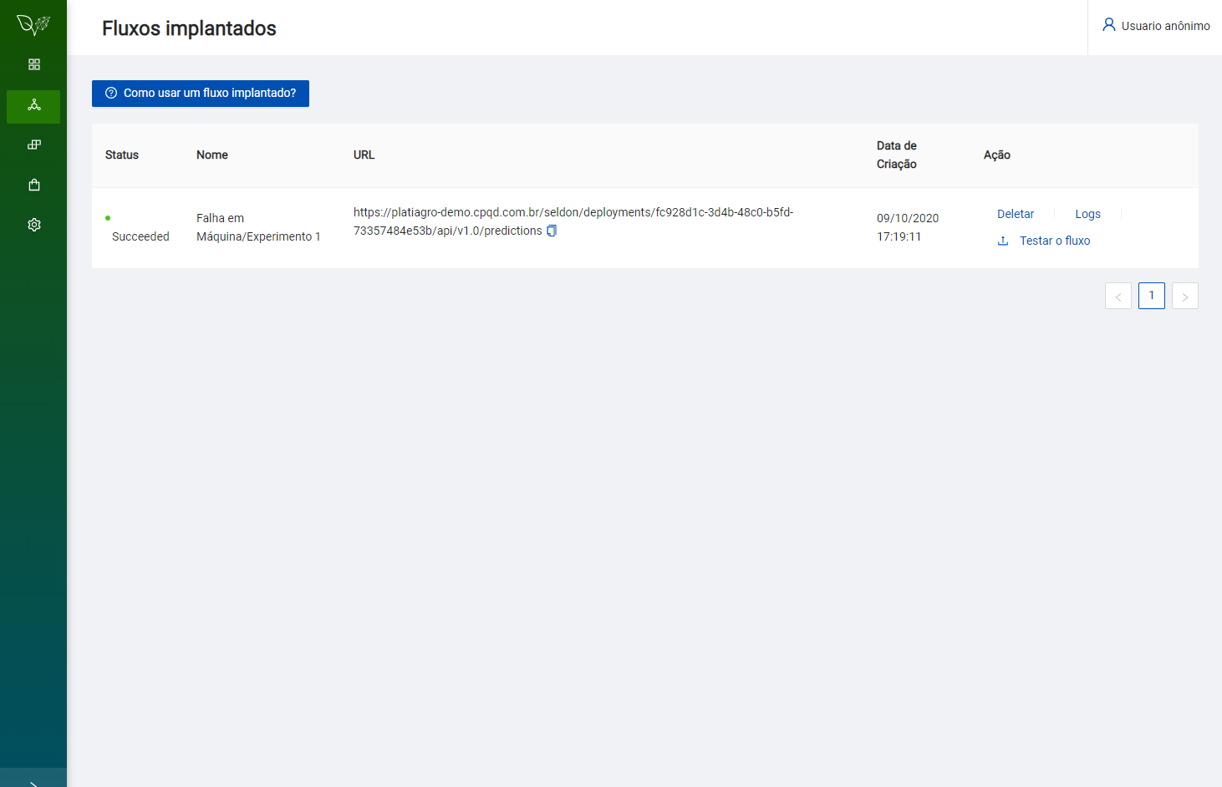
Task: Click the Usuario anônimo label
Action: tap(1166, 26)
